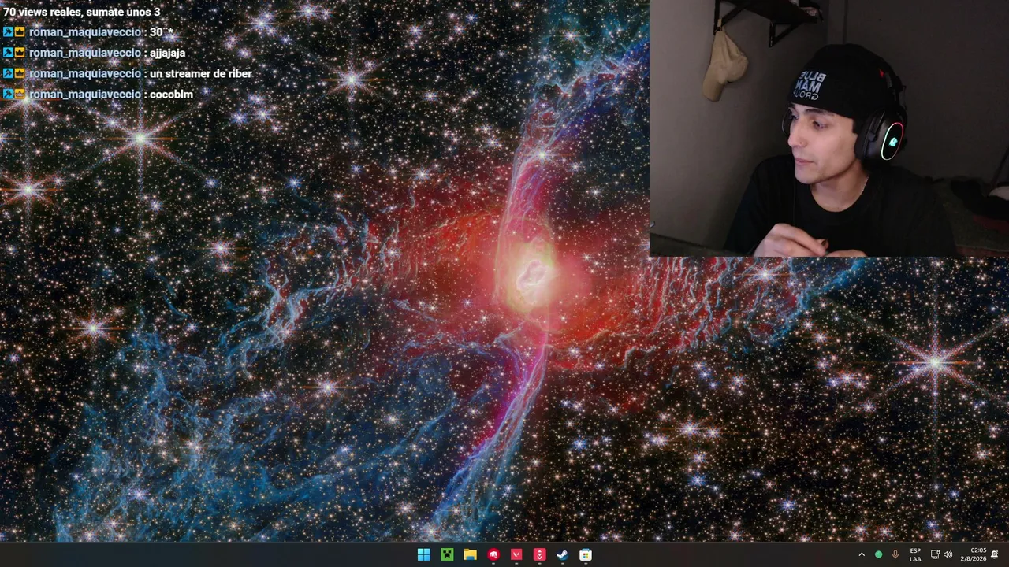This screenshot has height=567, width=1009.
Task: Open Steam from the taskbar
Action: tap(562, 555)
